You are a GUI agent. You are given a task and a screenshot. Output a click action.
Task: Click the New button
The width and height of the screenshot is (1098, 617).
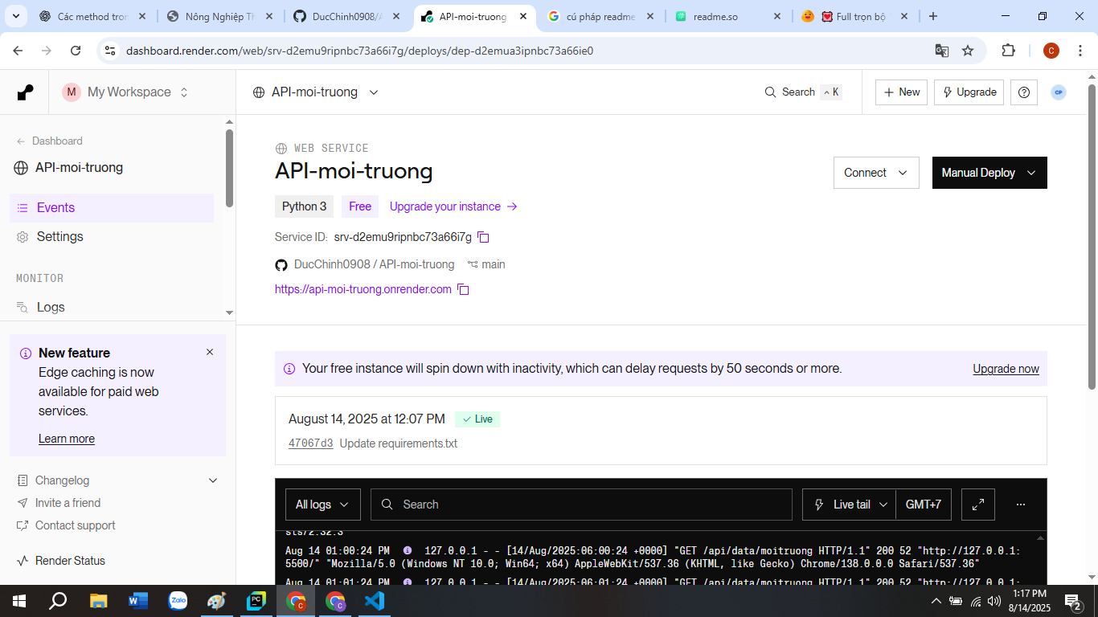click(x=901, y=92)
